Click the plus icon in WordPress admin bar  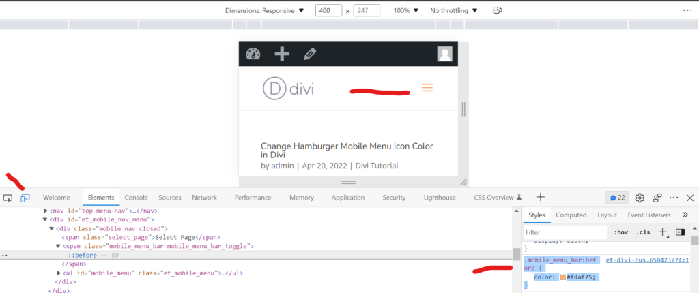[x=281, y=55]
